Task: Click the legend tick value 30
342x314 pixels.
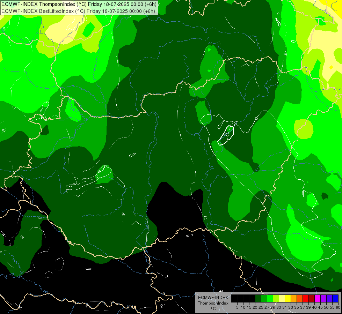Action: pos(279,307)
